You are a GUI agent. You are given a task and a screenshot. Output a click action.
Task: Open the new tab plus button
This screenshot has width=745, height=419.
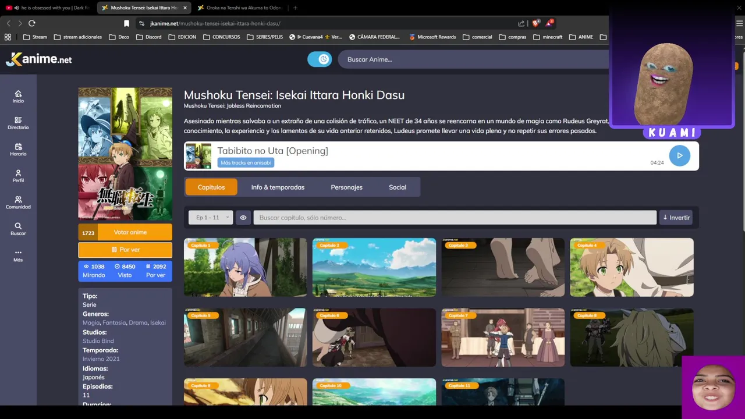[295, 8]
